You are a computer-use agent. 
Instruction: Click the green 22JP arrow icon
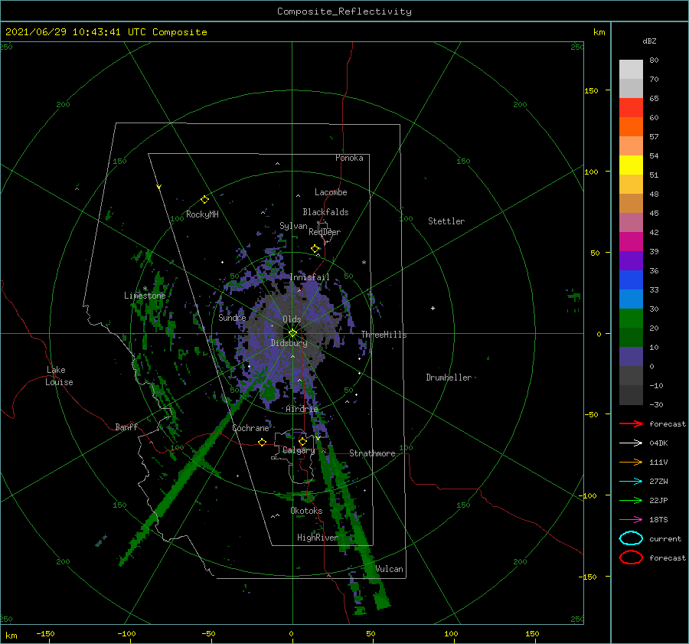631,500
